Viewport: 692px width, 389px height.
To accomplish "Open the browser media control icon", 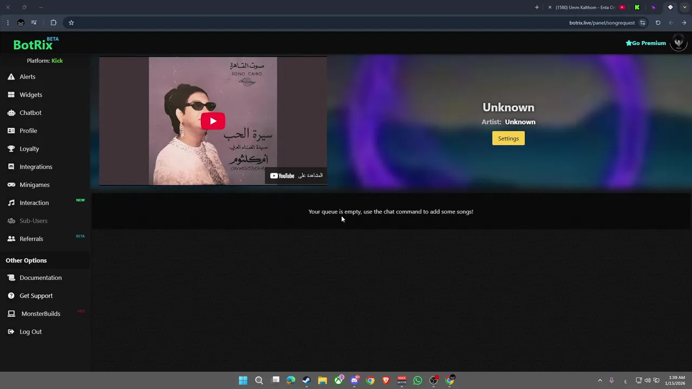I will click(34, 23).
